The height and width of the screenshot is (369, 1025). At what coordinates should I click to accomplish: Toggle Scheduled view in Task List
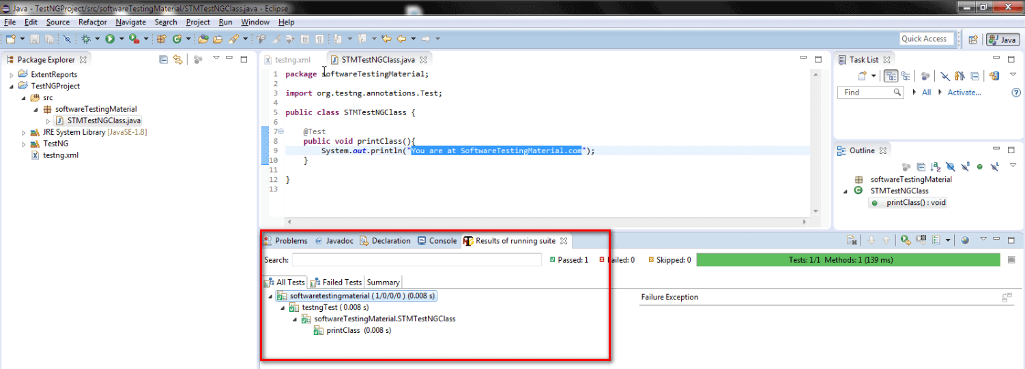pyautogui.click(x=906, y=76)
